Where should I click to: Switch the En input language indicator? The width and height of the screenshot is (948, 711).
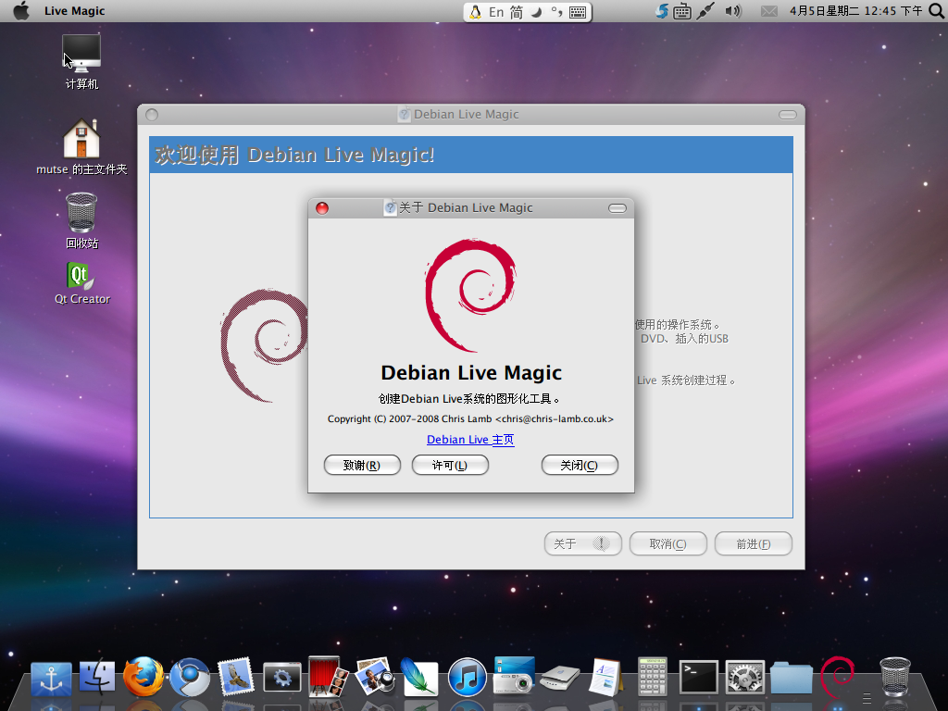tap(496, 12)
